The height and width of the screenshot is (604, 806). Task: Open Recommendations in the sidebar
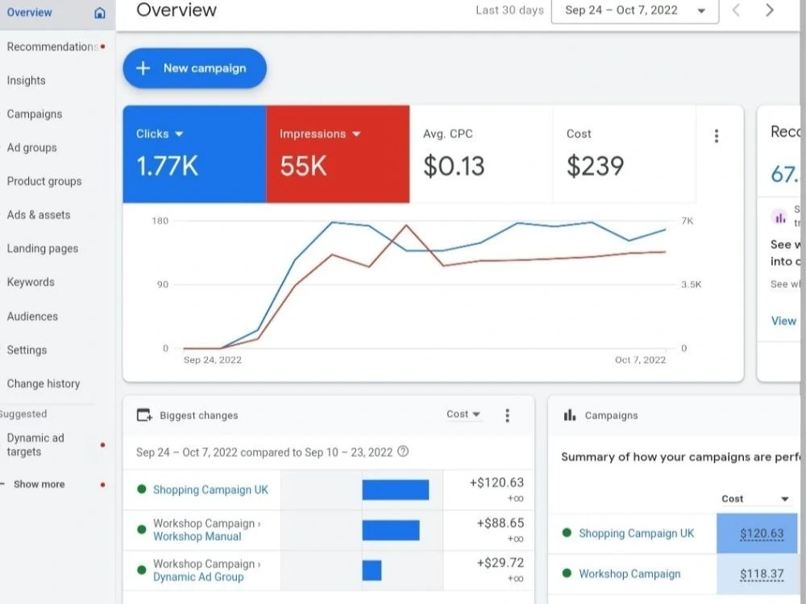[x=52, y=47]
